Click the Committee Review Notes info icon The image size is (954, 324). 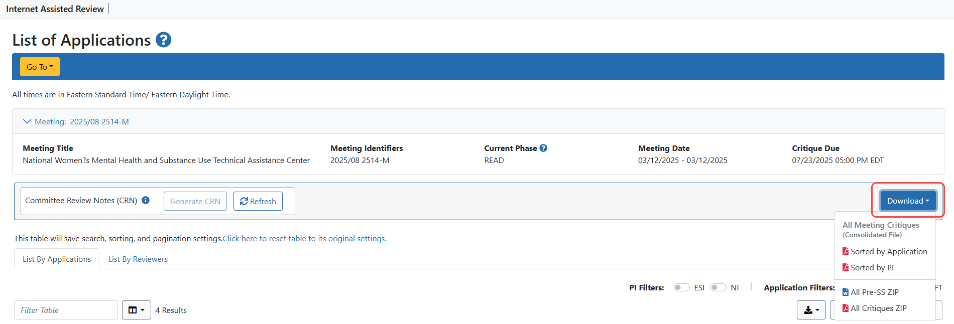pos(146,200)
